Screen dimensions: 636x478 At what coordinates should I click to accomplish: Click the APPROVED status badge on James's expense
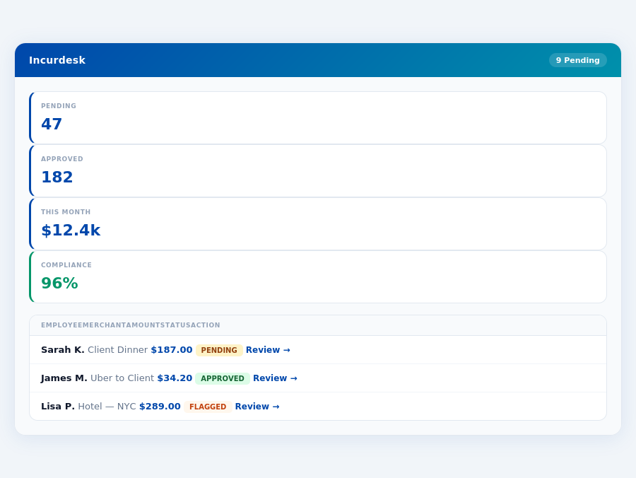click(222, 378)
